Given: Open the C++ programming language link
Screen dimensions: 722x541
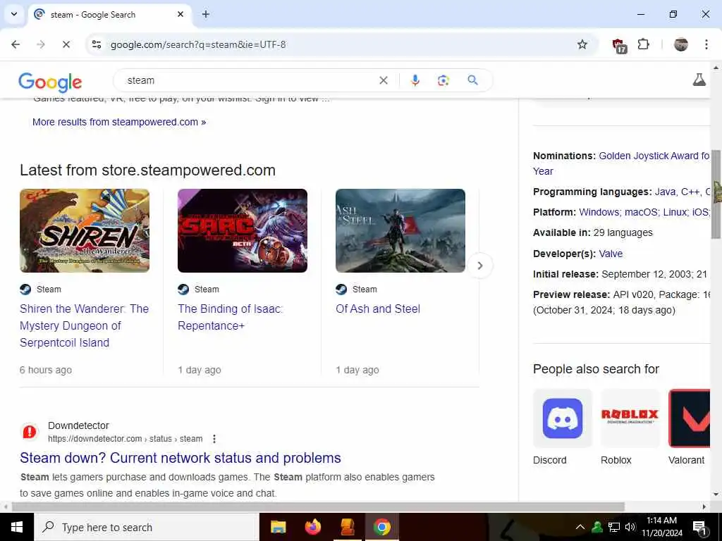Looking at the screenshot, I should [690, 192].
